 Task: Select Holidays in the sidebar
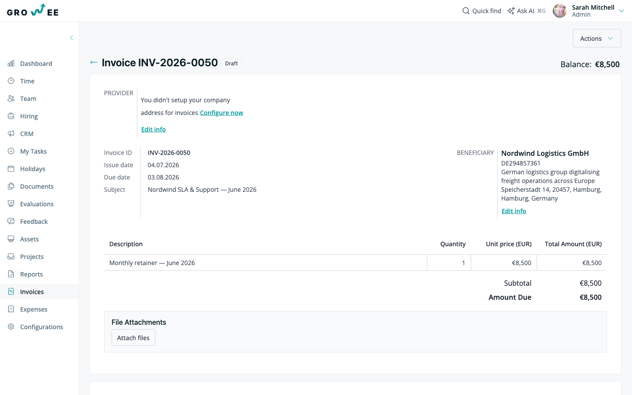39,169
